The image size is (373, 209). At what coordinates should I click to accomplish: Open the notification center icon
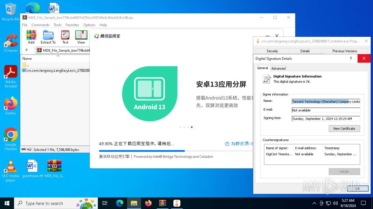pyautogui.click(x=363, y=203)
